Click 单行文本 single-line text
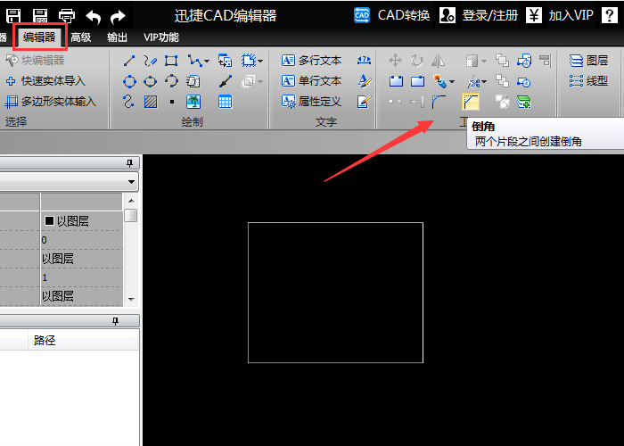Image resolution: width=624 pixels, height=446 pixels. (311, 81)
